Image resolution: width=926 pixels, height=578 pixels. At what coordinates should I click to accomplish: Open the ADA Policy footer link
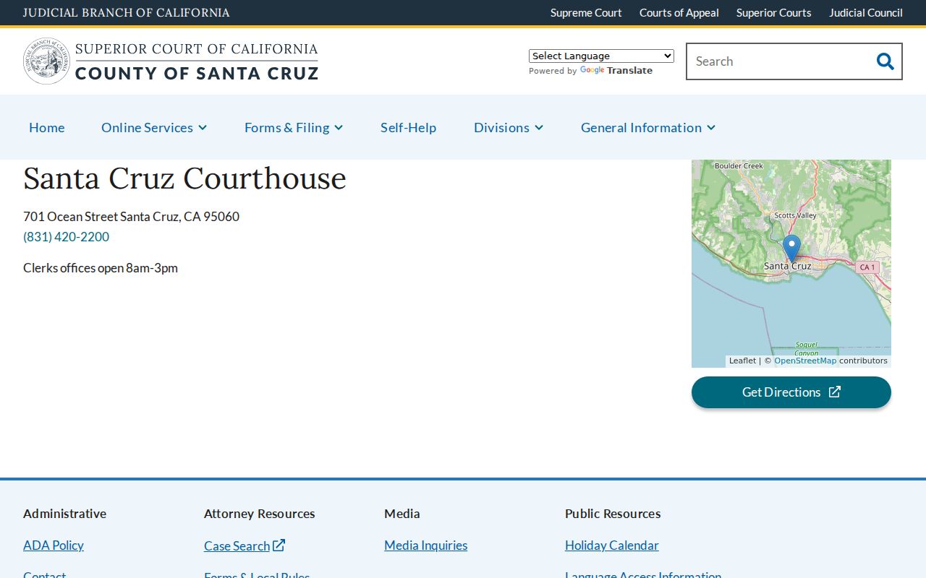pos(54,545)
